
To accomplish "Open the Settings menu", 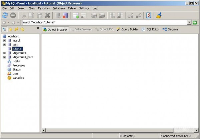I will click(x=84, y=8).
